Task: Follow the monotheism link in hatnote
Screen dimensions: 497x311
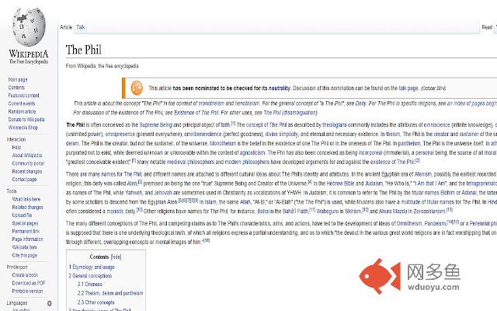Action: pos(211,103)
